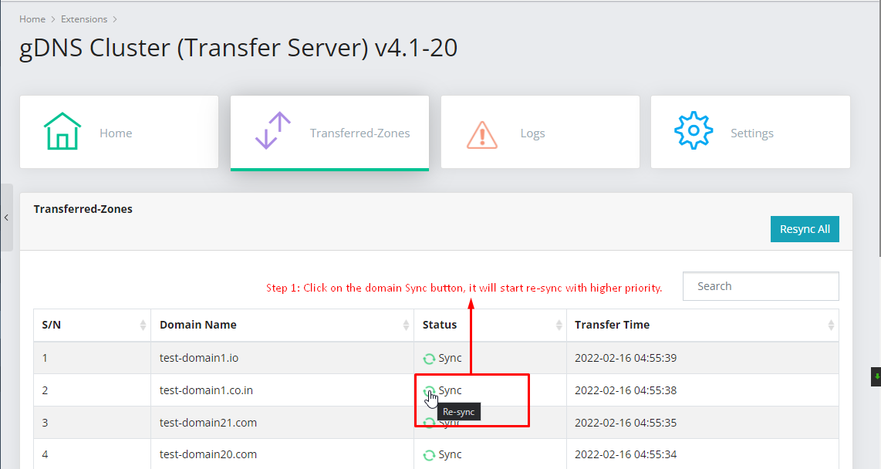Click the Domain Name header text
This screenshot has width=881, height=469.
(197, 325)
